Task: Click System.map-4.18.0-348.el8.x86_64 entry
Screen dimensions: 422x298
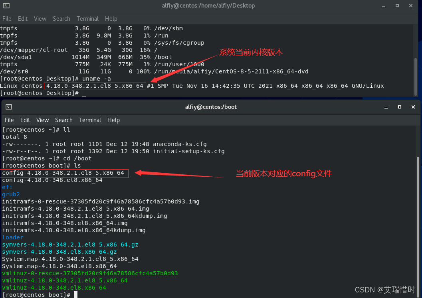Action: click(x=59, y=266)
